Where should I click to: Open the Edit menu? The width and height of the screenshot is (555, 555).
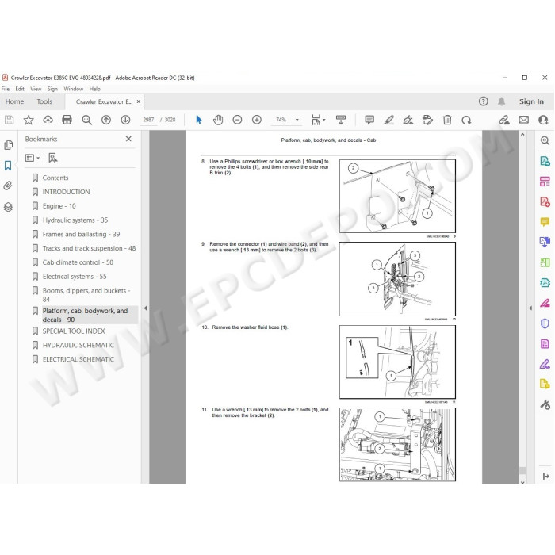pos(20,89)
